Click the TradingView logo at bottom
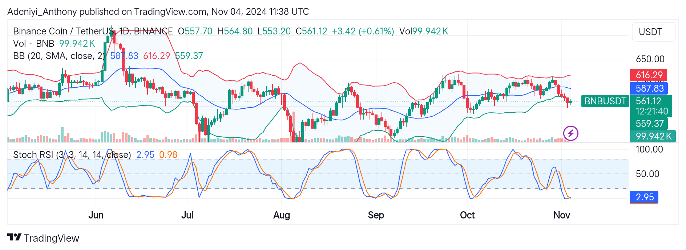This screenshot has width=686, height=250. (43, 238)
